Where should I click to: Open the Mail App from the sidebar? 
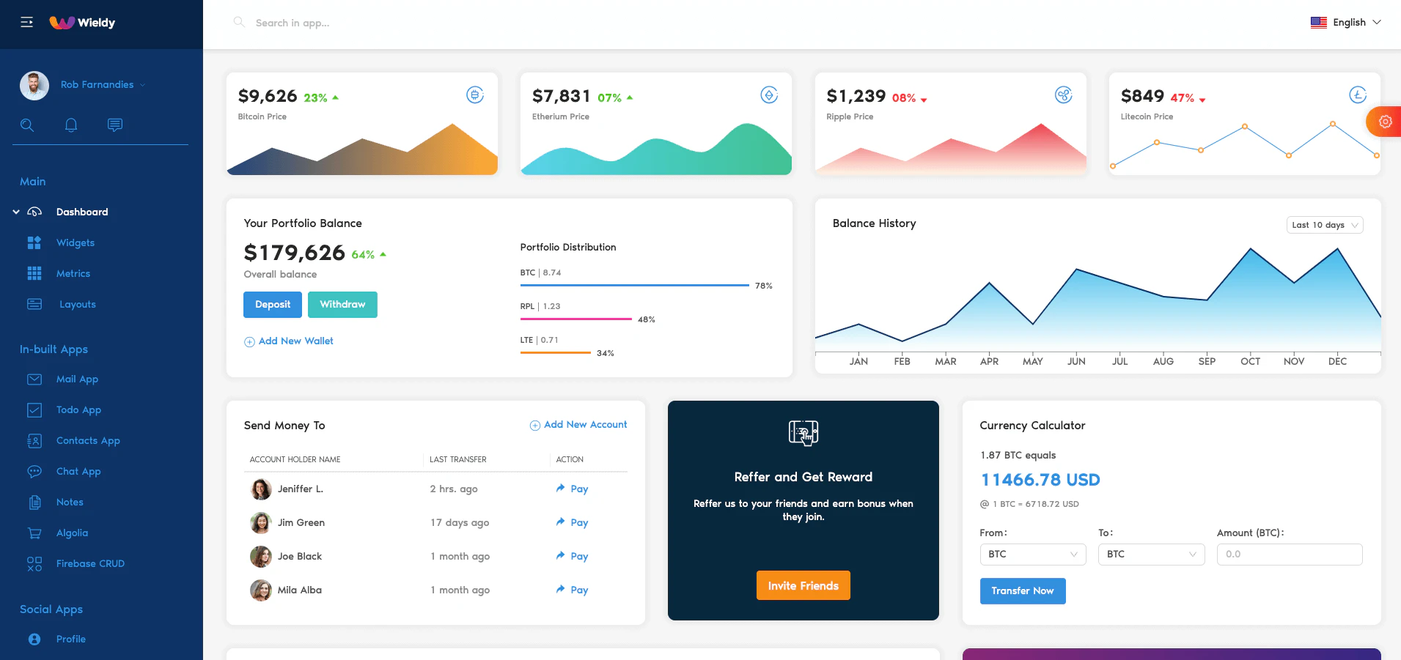tap(34, 379)
